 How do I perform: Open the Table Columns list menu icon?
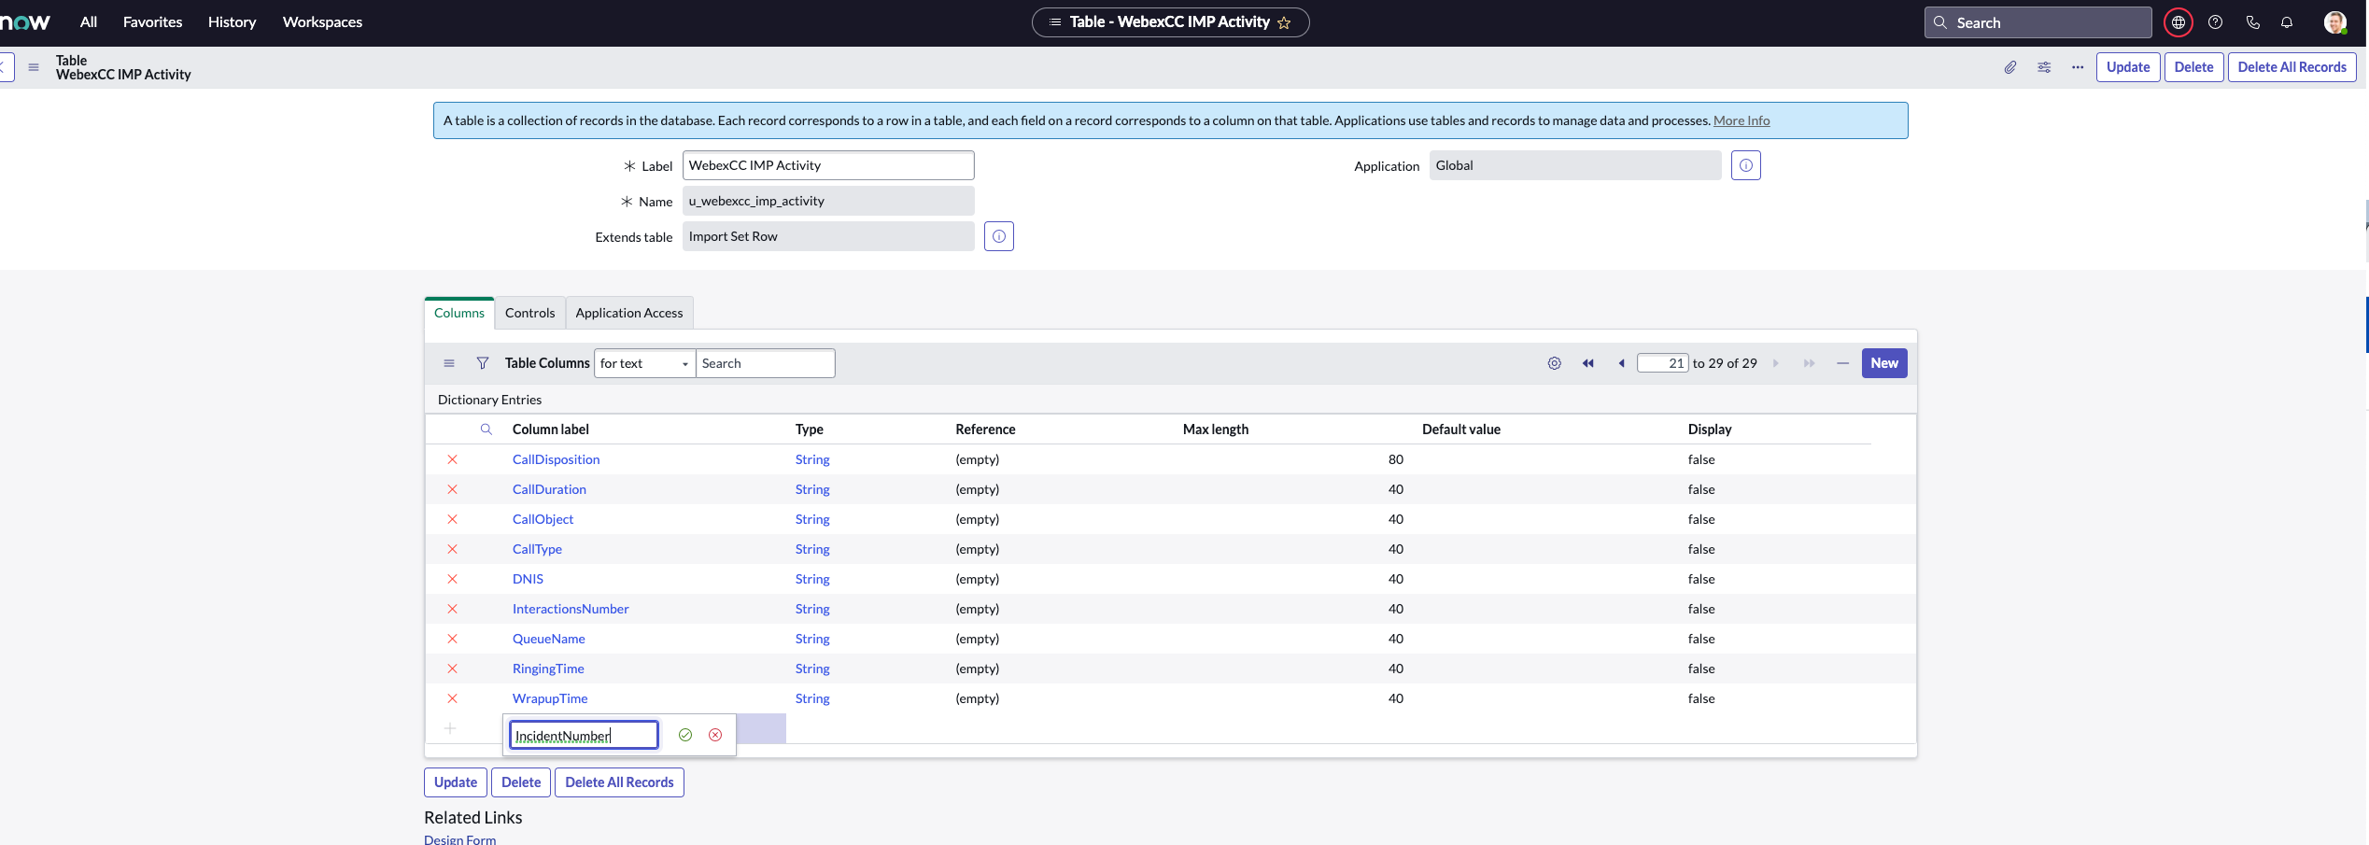click(x=449, y=363)
